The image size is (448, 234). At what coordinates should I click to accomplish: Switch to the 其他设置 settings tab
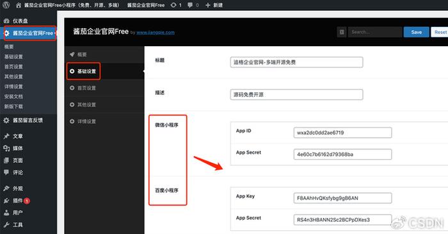click(x=104, y=104)
